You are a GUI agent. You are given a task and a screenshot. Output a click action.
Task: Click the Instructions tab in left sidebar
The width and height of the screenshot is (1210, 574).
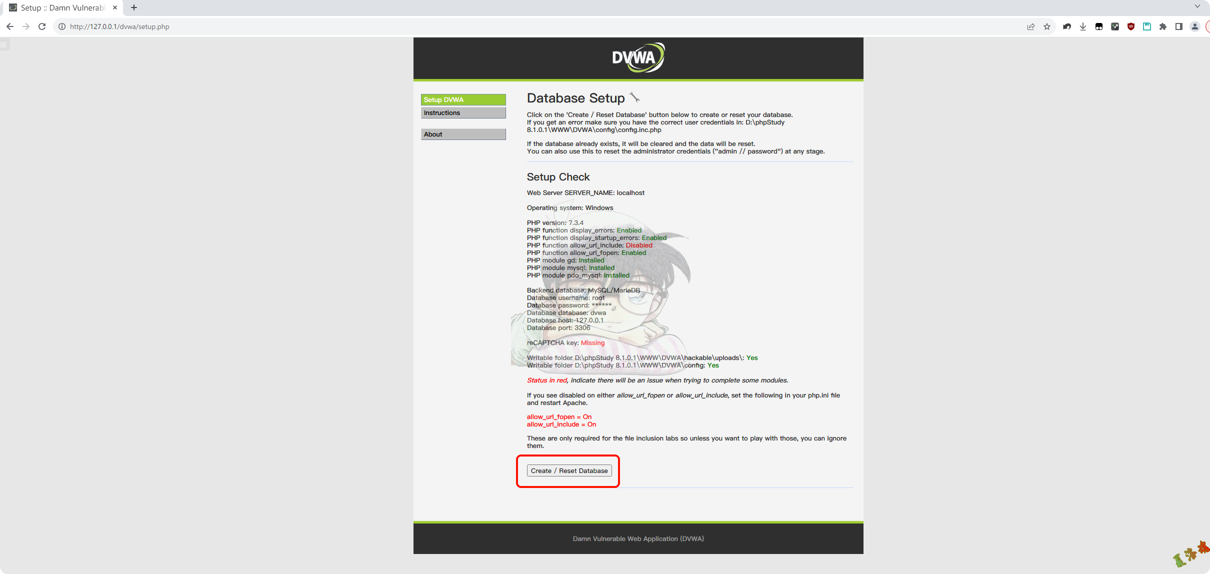tap(460, 112)
